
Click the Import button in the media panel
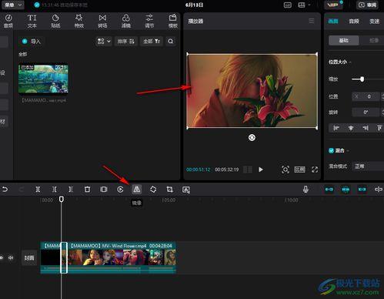32,42
